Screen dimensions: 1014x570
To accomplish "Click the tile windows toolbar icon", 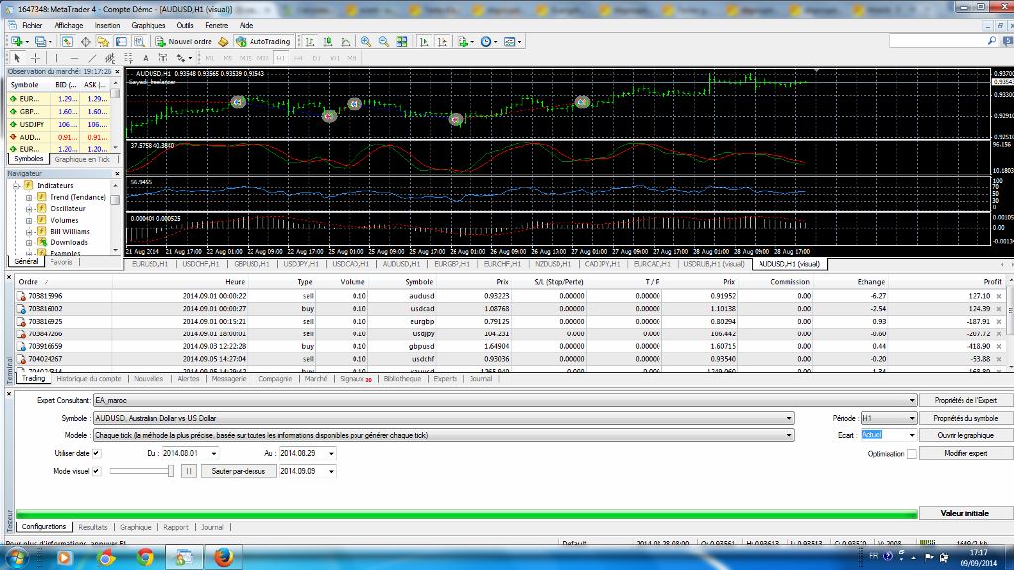I will click(401, 42).
